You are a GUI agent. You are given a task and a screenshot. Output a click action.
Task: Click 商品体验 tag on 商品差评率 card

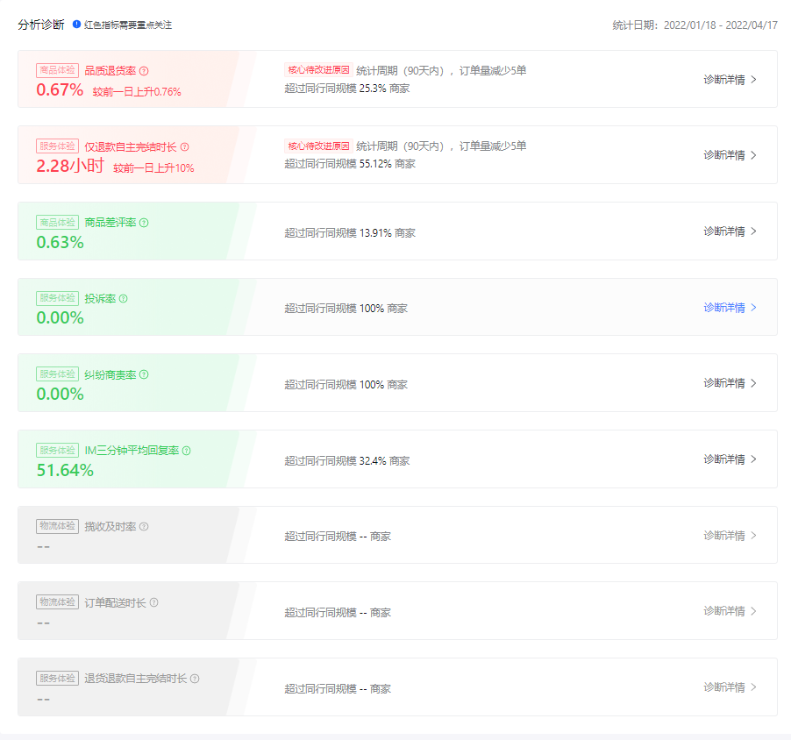pos(57,223)
